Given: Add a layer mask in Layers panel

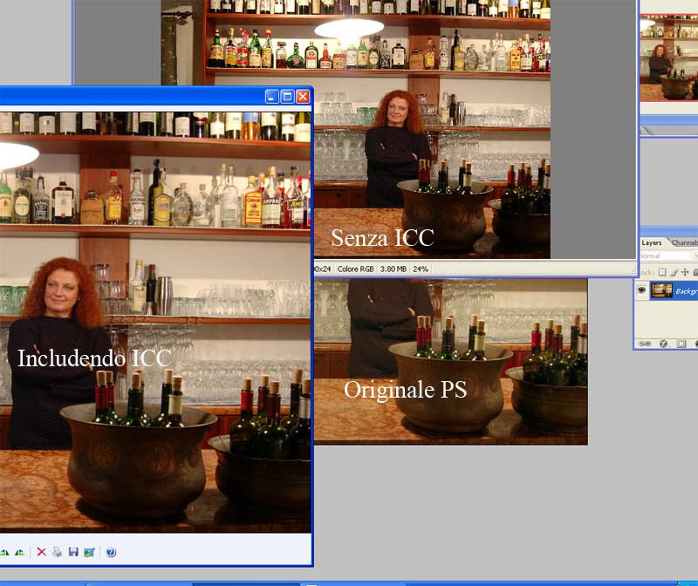Looking at the screenshot, I should [x=681, y=344].
